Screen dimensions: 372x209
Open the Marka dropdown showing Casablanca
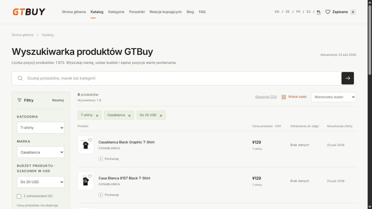point(41,152)
